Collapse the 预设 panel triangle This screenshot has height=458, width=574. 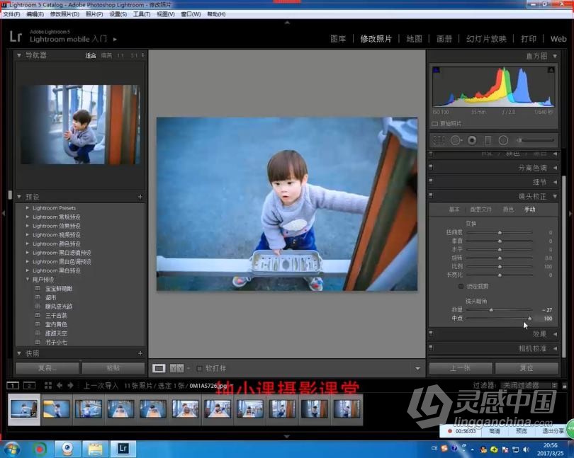point(19,197)
